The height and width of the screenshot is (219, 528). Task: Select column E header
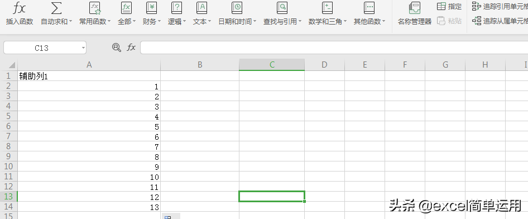pyautogui.click(x=364, y=65)
